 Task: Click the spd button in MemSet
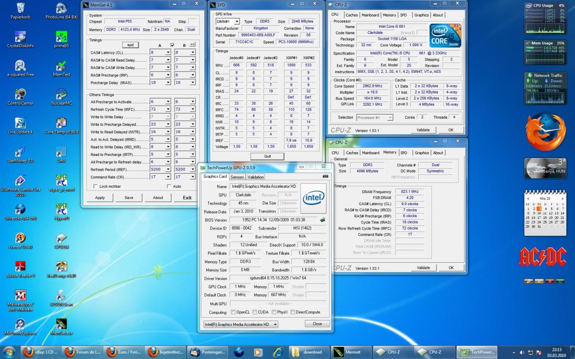click(x=130, y=45)
